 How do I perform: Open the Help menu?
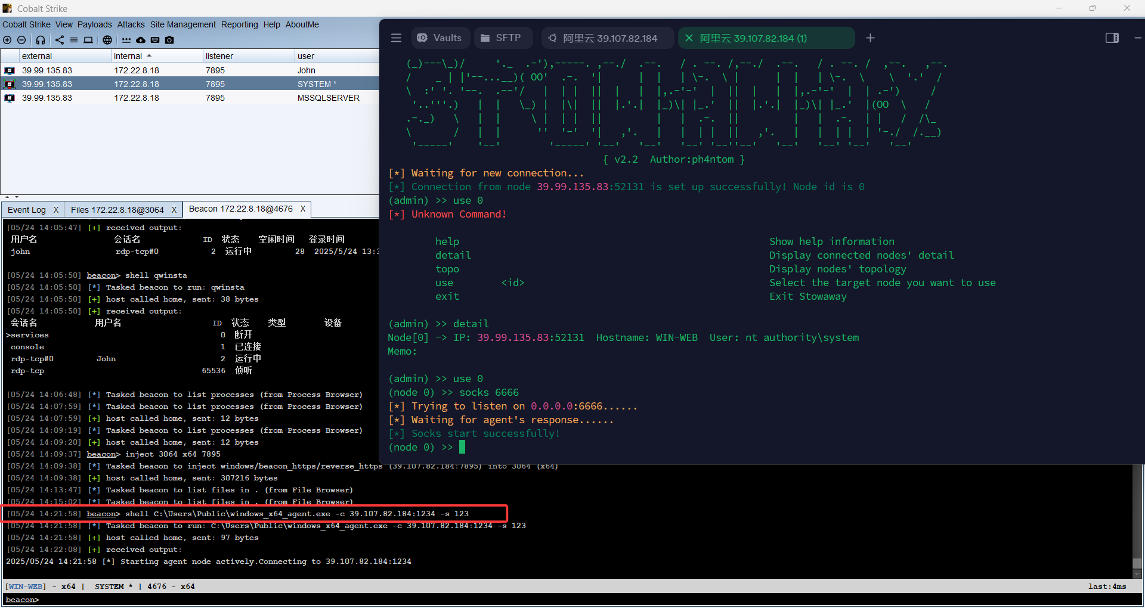[271, 24]
